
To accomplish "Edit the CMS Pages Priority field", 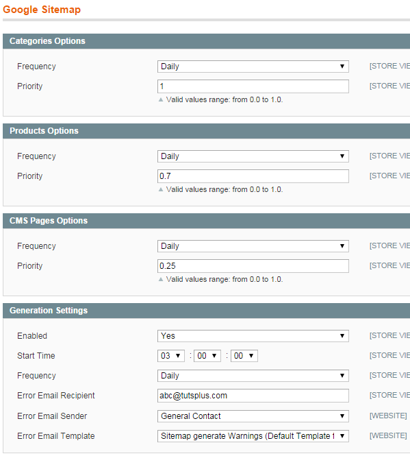I will [253, 266].
